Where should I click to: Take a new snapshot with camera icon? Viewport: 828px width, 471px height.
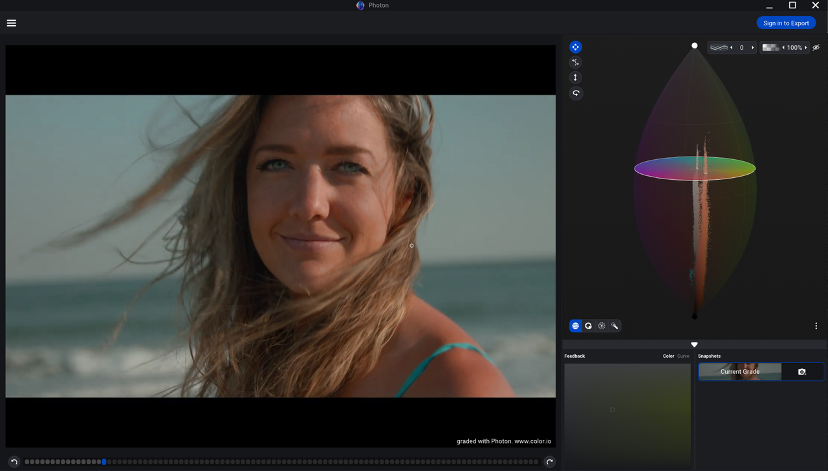[x=802, y=372]
